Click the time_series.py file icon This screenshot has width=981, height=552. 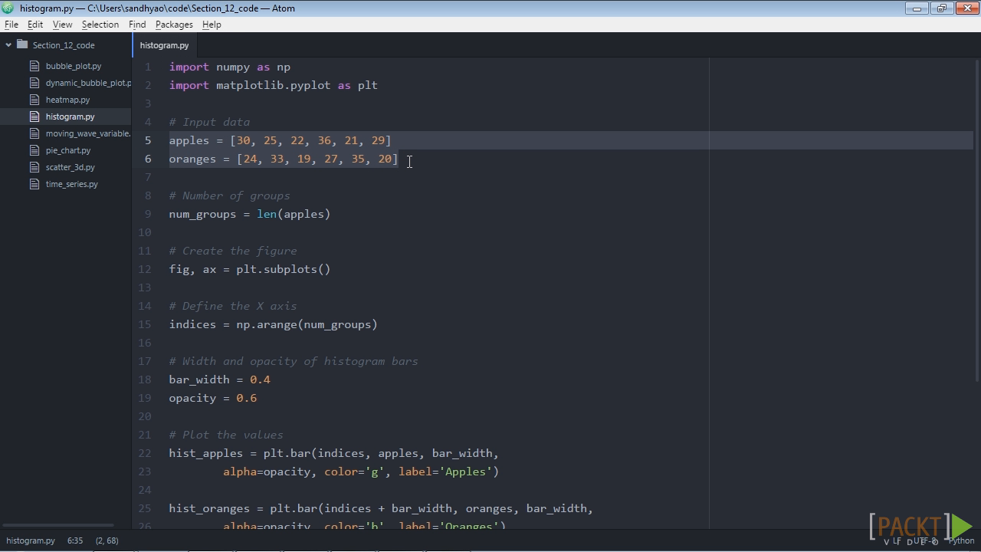(x=34, y=184)
